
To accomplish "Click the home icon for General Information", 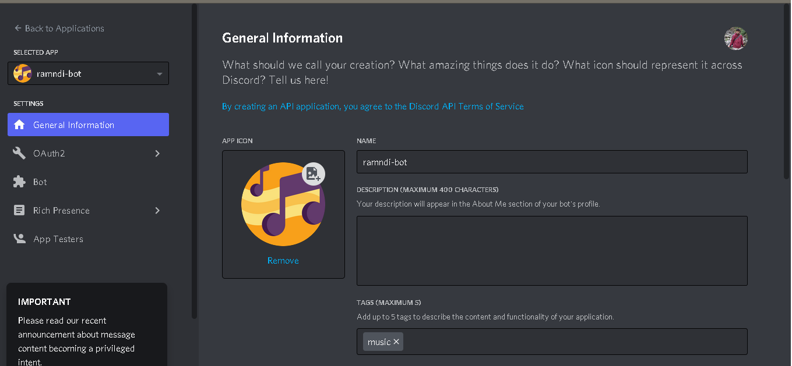I will coord(19,125).
